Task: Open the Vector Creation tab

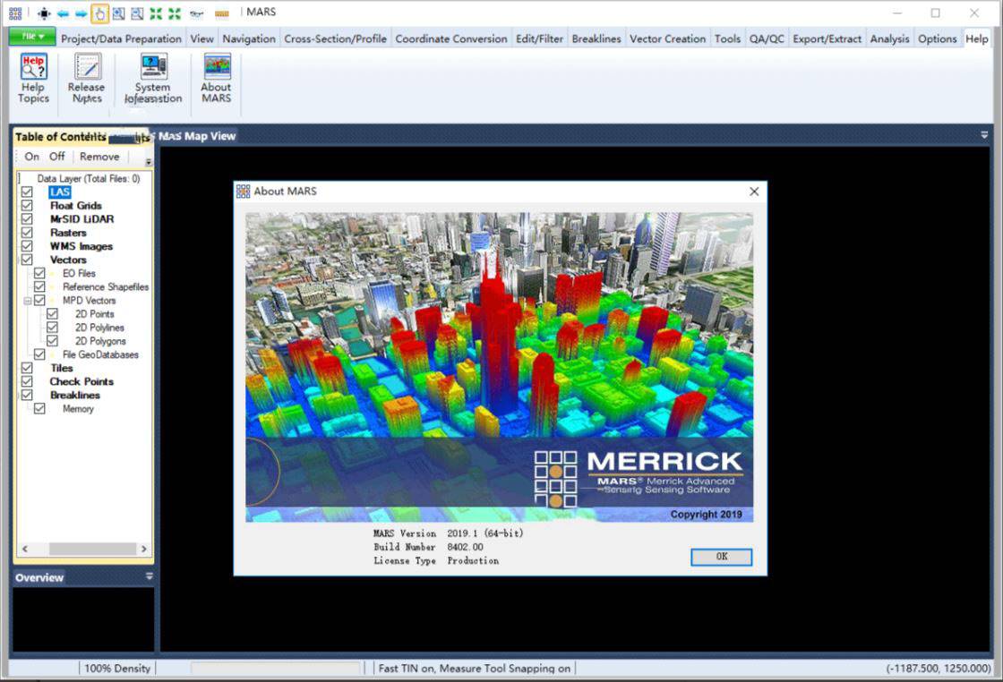Action: [667, 39]
